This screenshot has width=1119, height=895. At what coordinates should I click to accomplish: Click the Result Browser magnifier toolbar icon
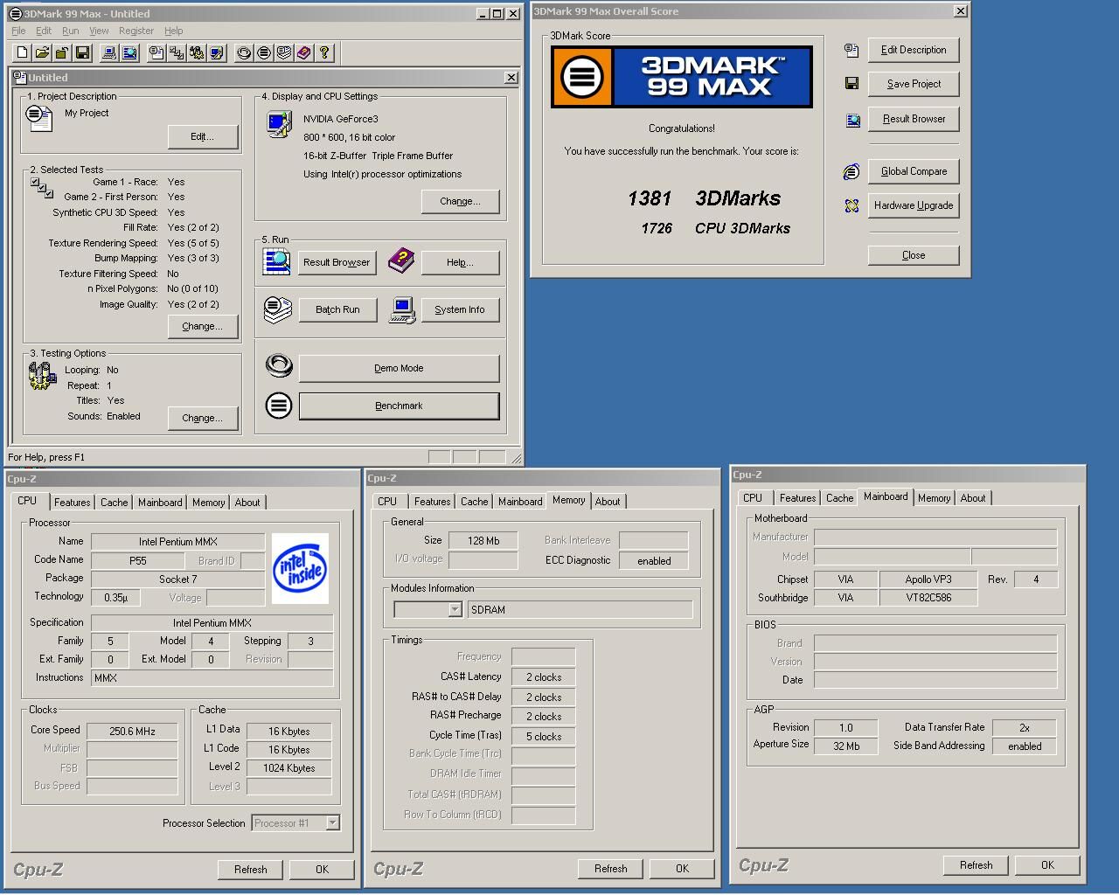129,52
